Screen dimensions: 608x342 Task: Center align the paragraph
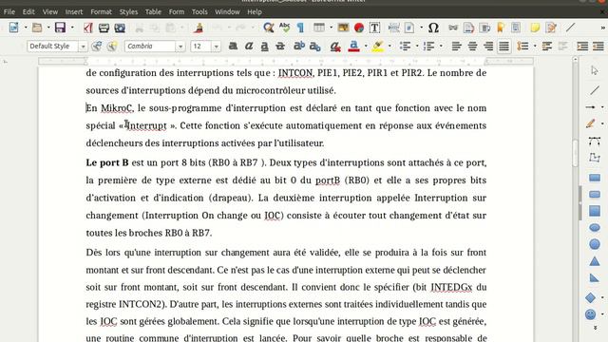472,47
